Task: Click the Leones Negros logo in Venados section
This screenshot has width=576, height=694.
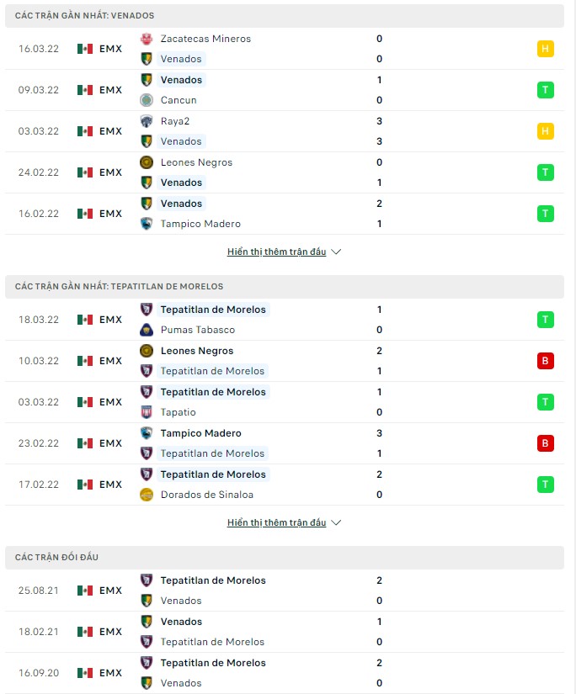Action: tap(147, 162)
